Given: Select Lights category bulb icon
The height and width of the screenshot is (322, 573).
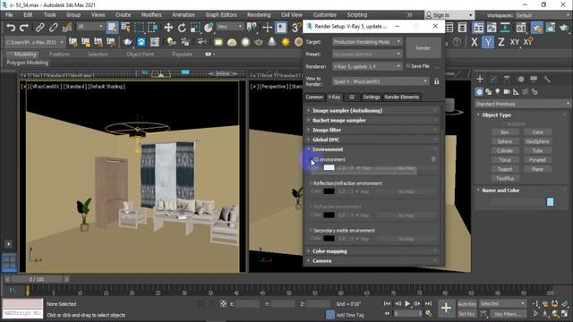Looking at the screenshot, I should (498, 91).
